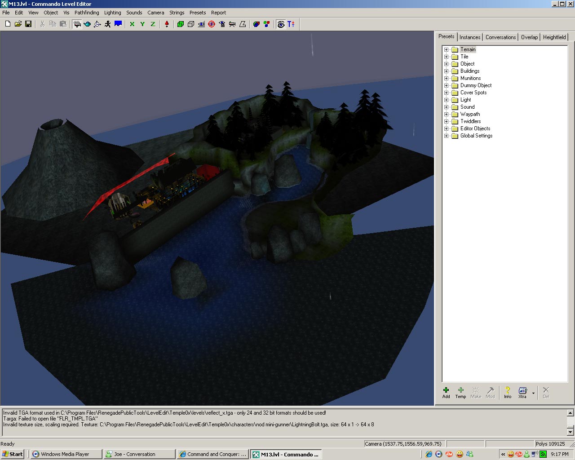Select the Global Settings tree item
The image size is (575, 460).
pos(476,136)
